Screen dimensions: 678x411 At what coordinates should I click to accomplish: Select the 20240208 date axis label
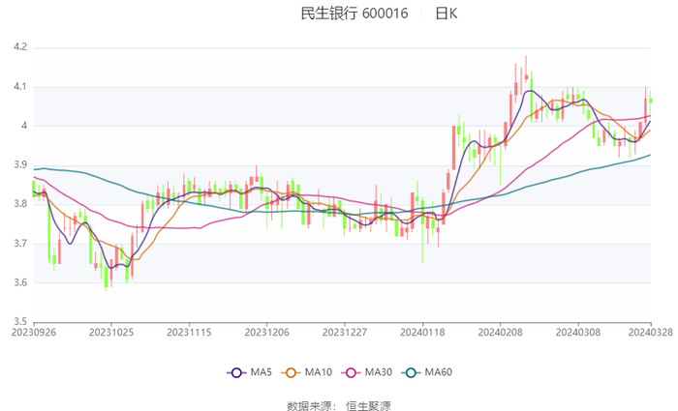point(501,333)
